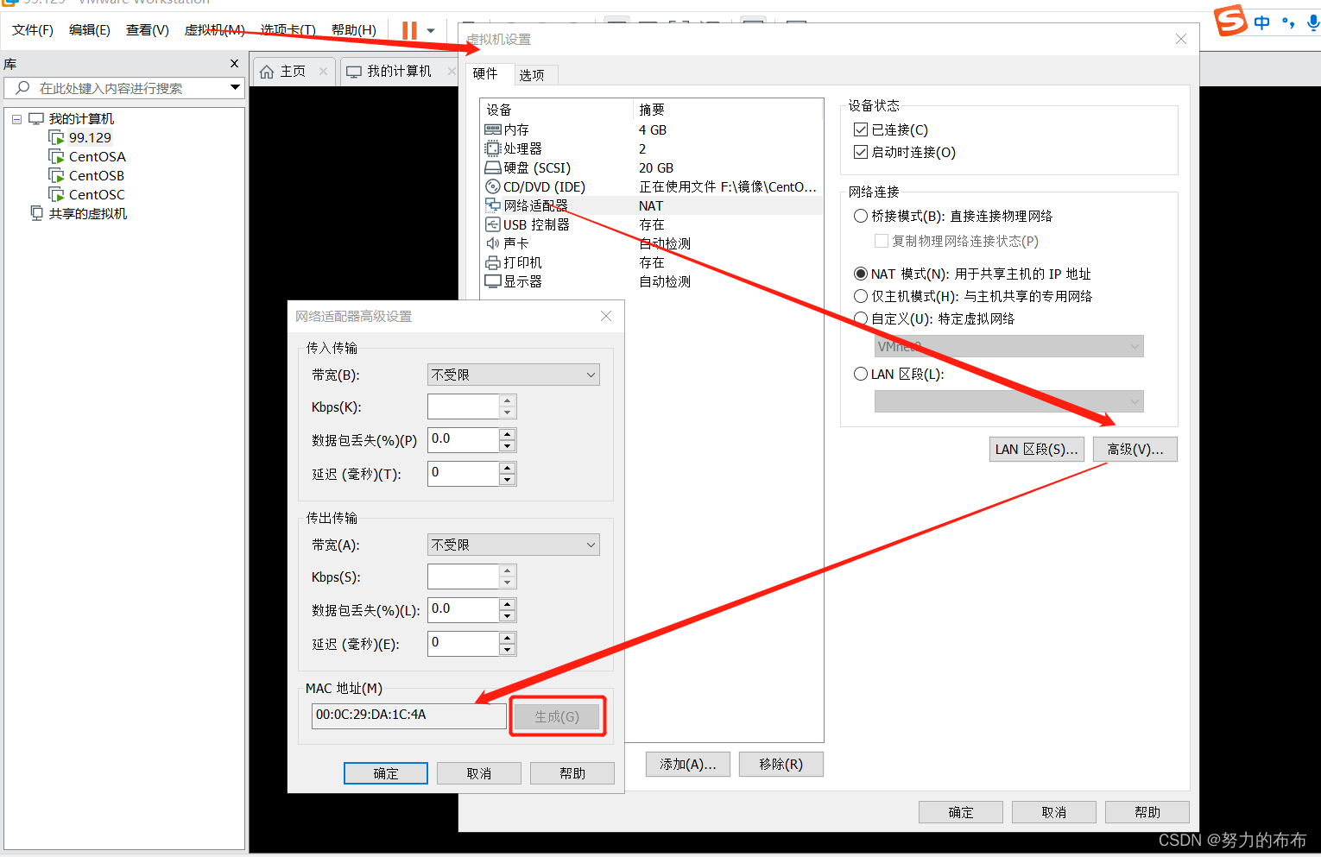Viewport: 1321px width, 857px height.
Task: Select the 硬盘 (SCSI) device row
Action: pos(651,167)
